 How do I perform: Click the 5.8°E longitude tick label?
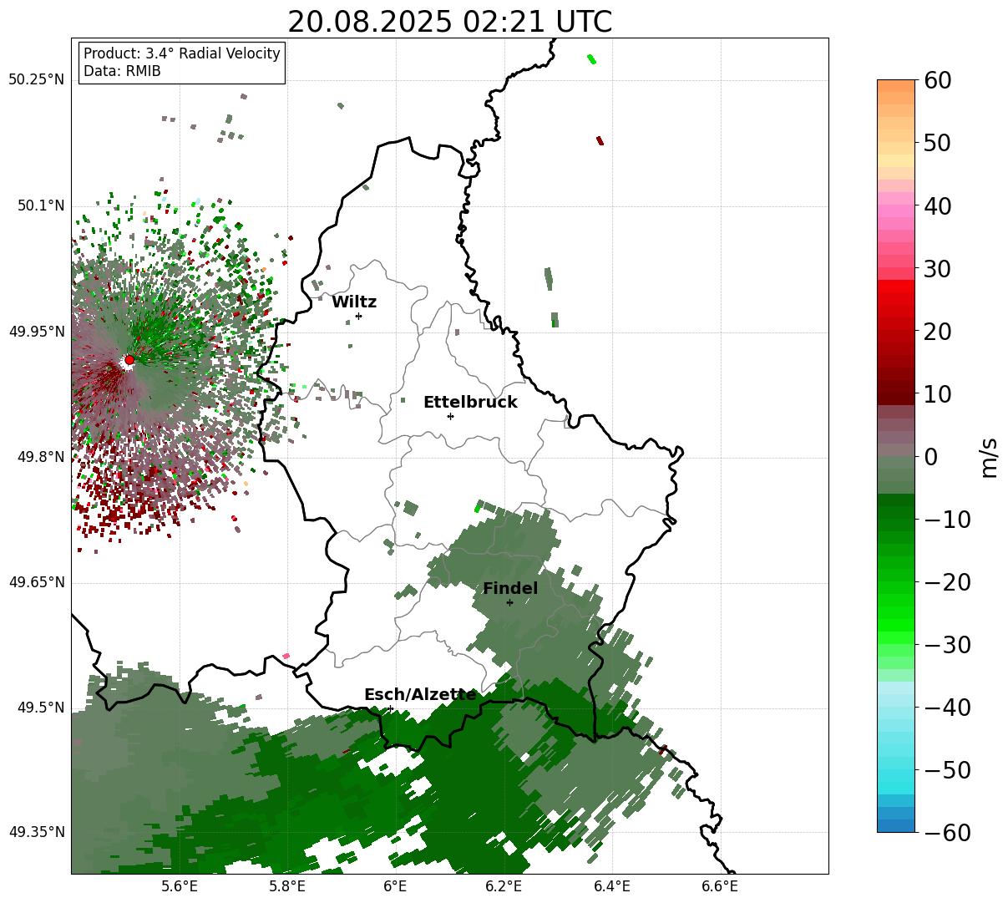coord(287,886)
